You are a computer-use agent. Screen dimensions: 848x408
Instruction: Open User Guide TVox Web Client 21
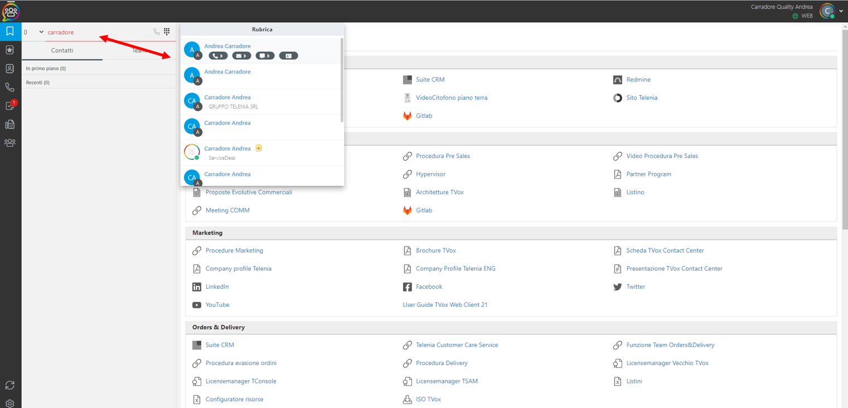[x=445, y=305]
